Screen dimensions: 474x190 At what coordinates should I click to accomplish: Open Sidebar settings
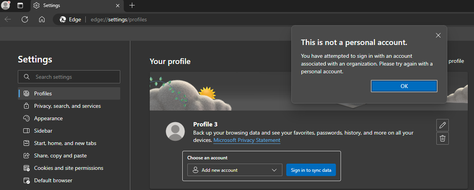(x=69, y=131)
